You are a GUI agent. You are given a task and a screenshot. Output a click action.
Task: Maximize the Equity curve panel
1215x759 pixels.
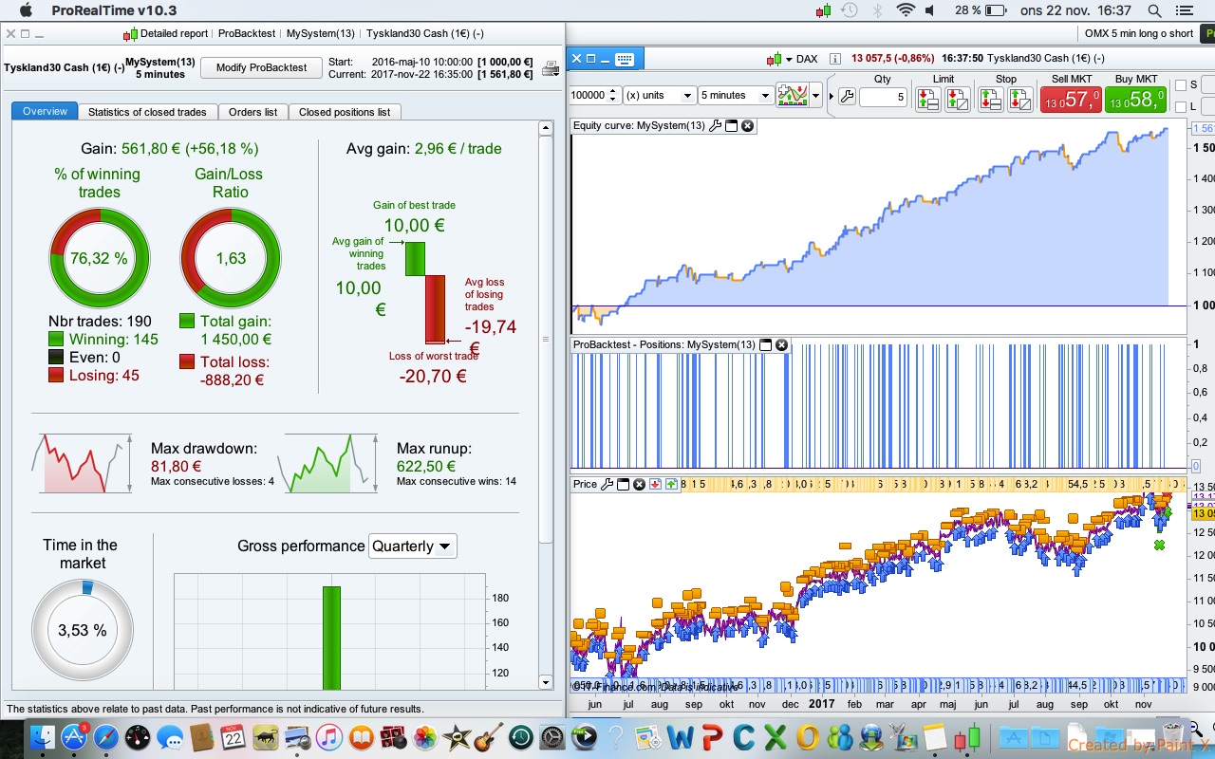[x=732, y=125]
